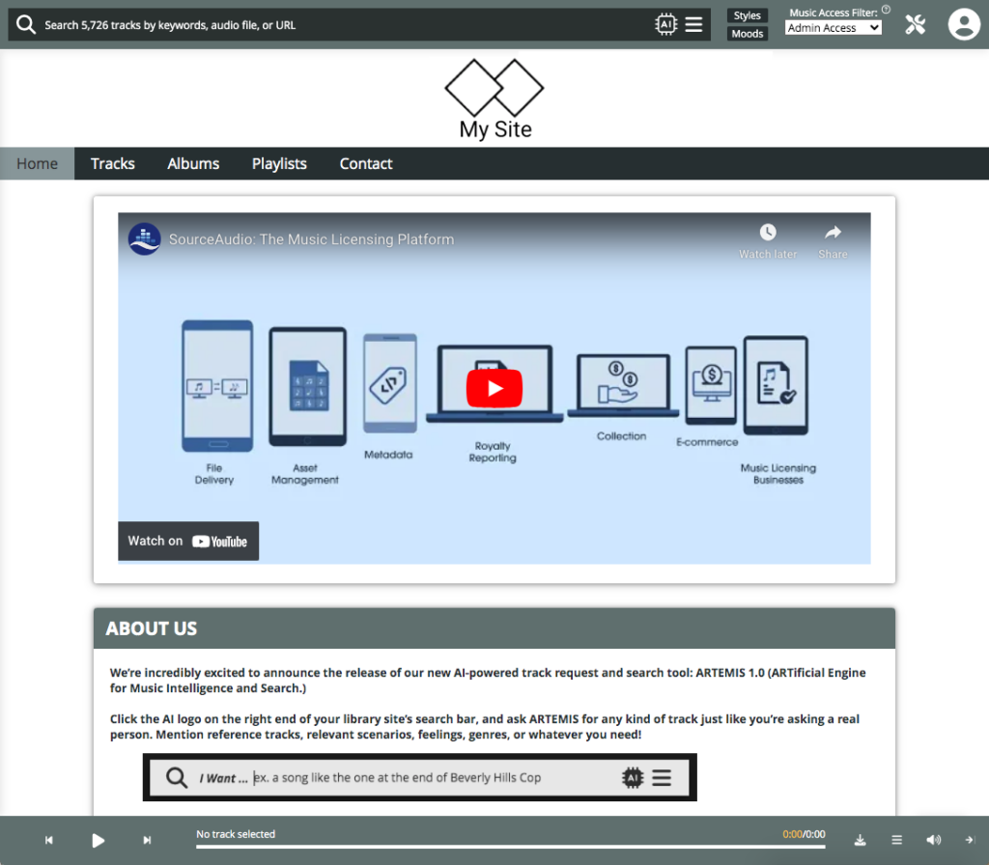
Task: Navigate to the Contact tab
Action: tap(366, 164)
